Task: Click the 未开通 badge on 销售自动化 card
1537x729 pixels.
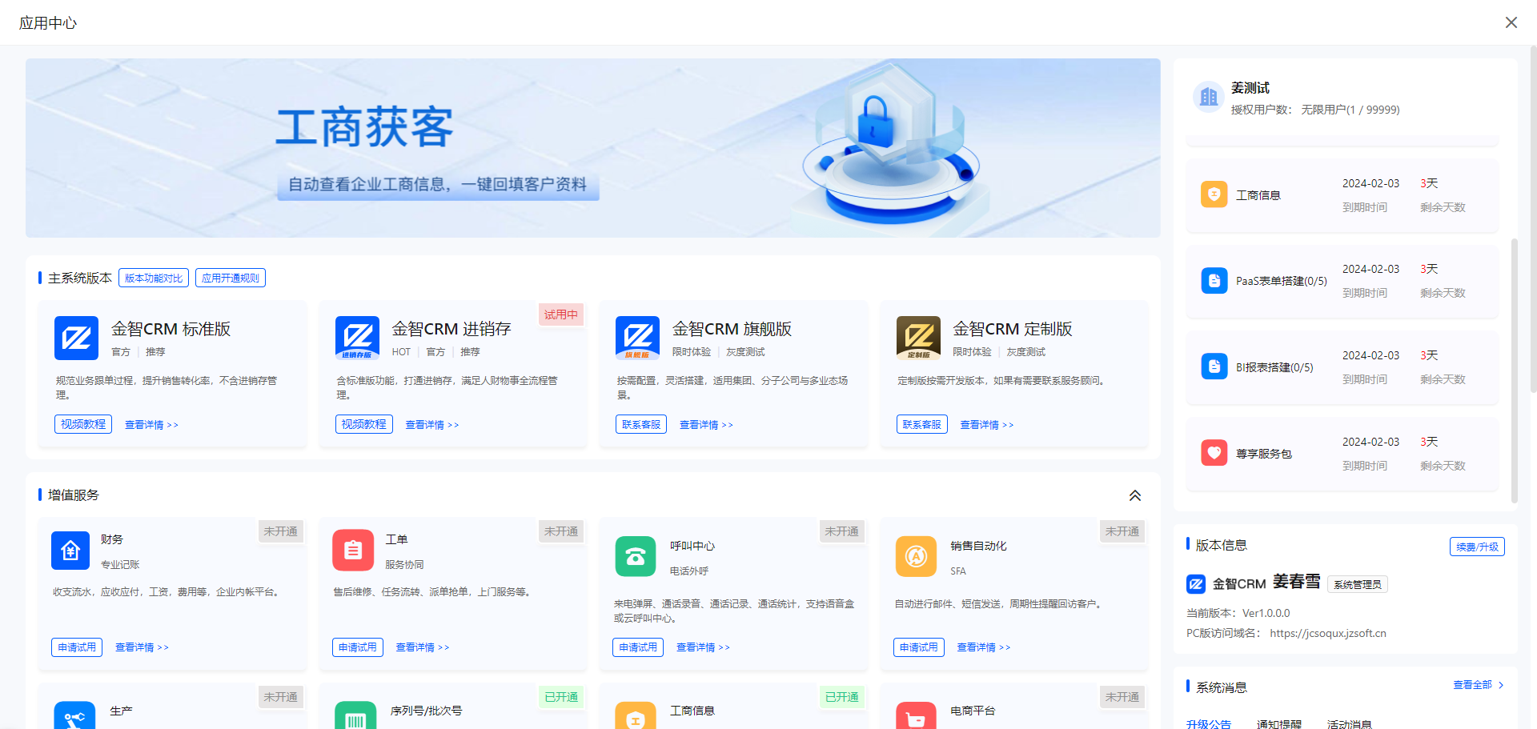Action: click(1122, 531)
